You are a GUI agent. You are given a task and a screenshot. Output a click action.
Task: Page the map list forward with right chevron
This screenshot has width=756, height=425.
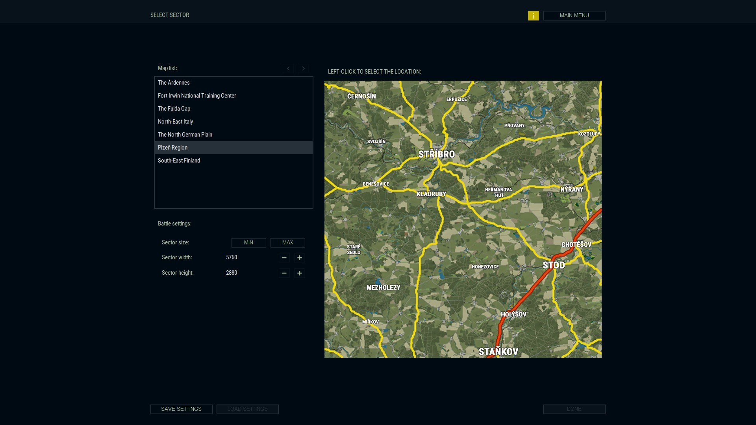303,68
